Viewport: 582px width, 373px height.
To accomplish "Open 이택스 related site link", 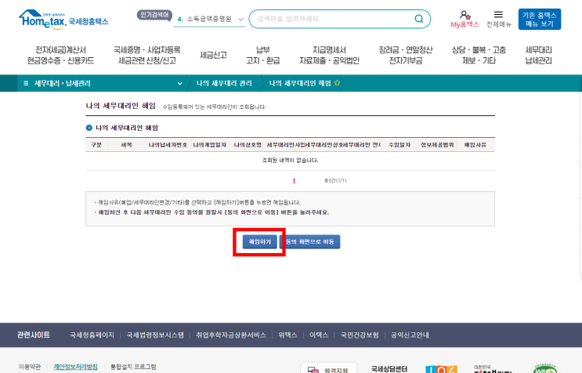I will click(x=319, y=335).
